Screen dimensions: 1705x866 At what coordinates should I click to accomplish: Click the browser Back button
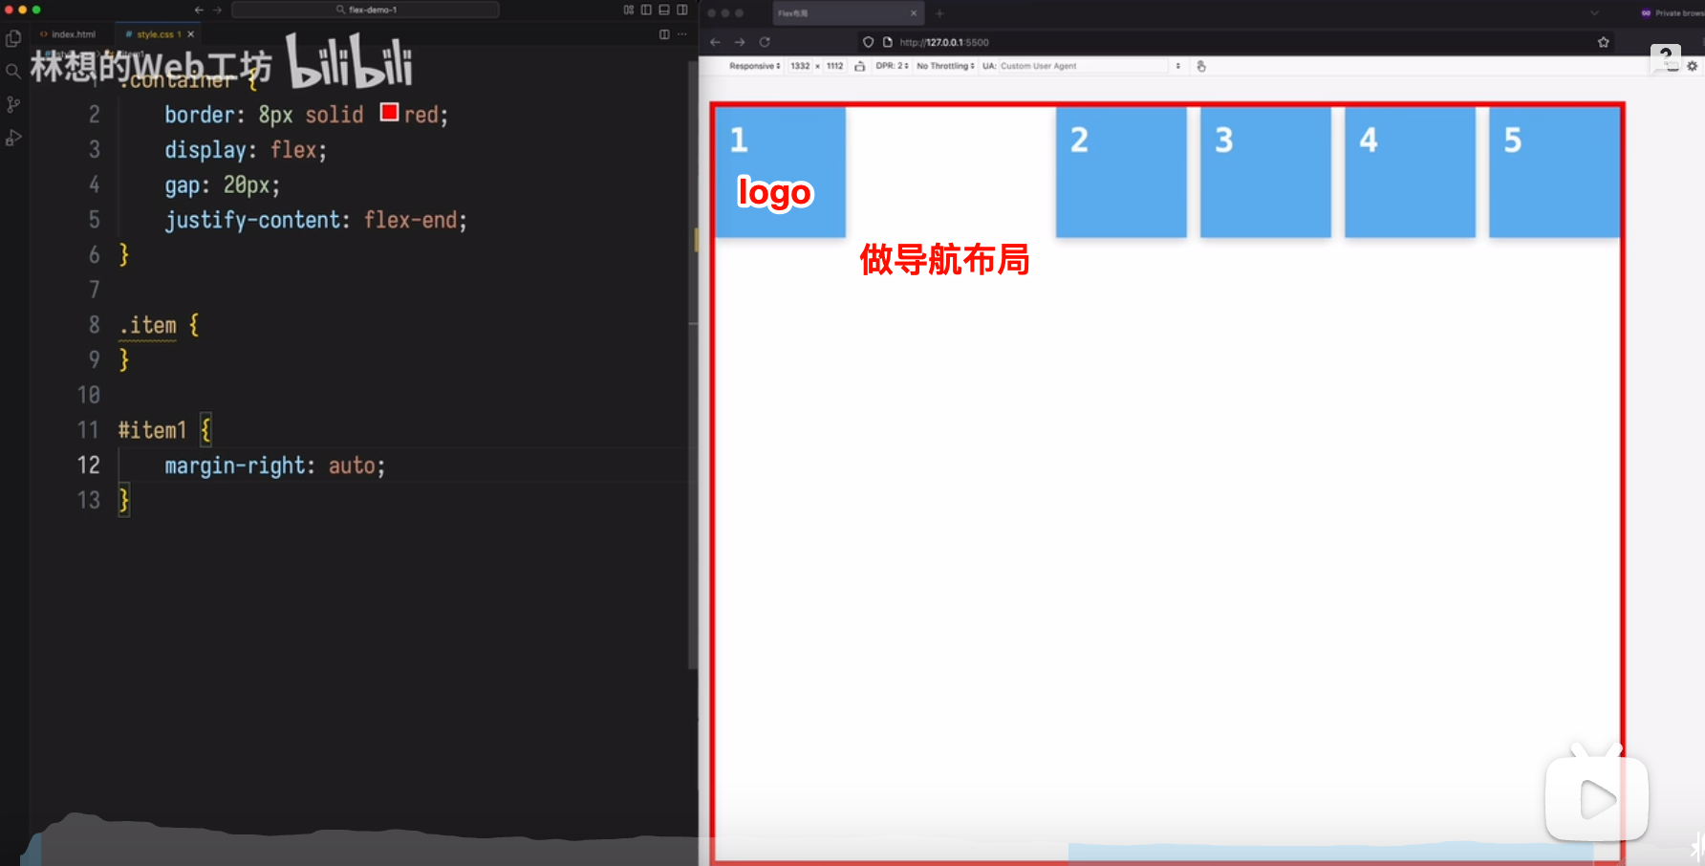(x=715, y=42)
